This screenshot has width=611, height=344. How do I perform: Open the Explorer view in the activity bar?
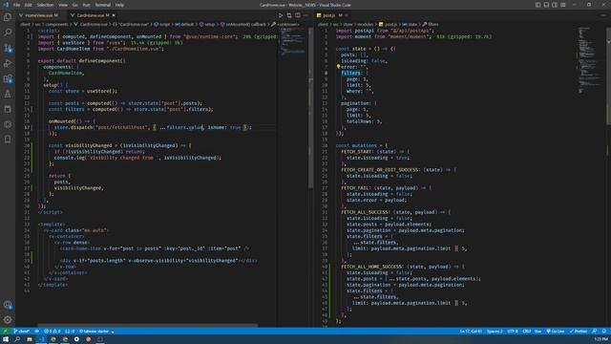coord(8,17)
